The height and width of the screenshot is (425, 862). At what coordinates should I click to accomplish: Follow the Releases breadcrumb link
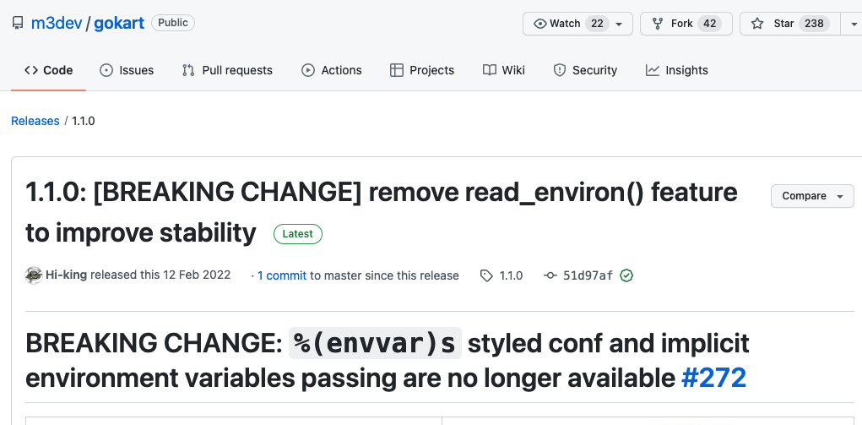pos(35,121)
